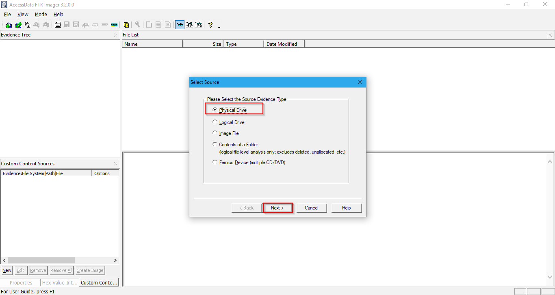
Task: Click the Obtain Protected Files safe icon
Action: pyautogui.click(x=126, y=25)
